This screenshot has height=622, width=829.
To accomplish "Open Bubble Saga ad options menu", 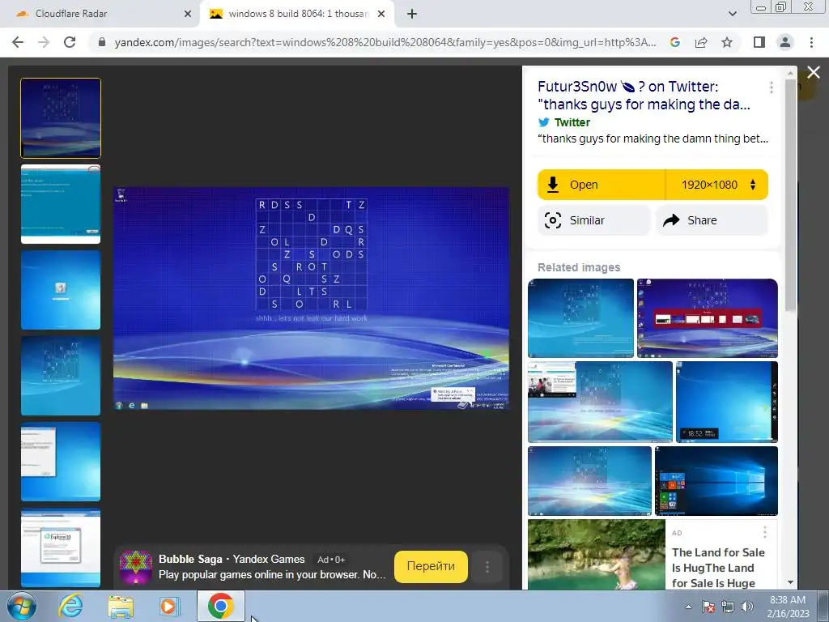I will [x=487, y=567].
